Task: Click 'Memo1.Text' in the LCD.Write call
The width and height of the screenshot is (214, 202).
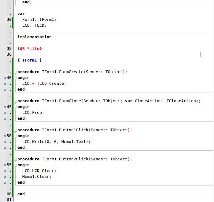Action: (74, 142)
